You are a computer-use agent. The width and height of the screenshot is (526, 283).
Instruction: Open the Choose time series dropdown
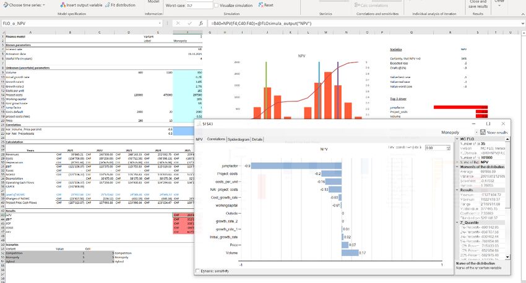(24, 5)
